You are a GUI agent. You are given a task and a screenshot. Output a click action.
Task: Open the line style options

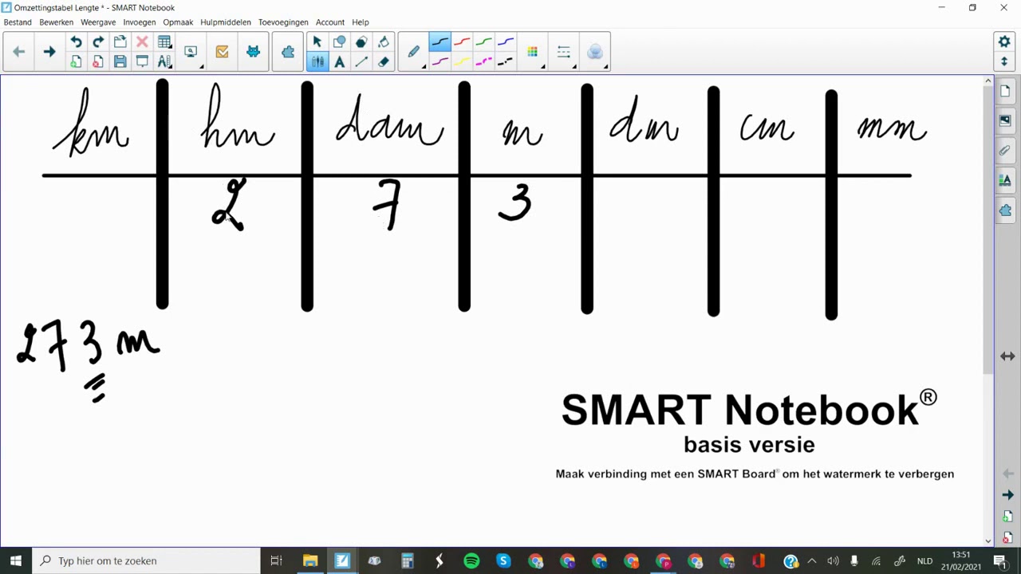coord(564,52)
